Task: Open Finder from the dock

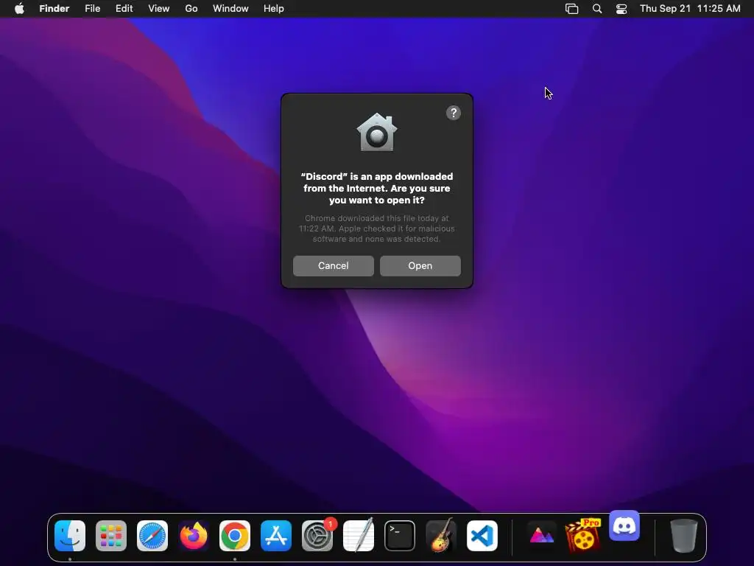Action: pos(70,536)
